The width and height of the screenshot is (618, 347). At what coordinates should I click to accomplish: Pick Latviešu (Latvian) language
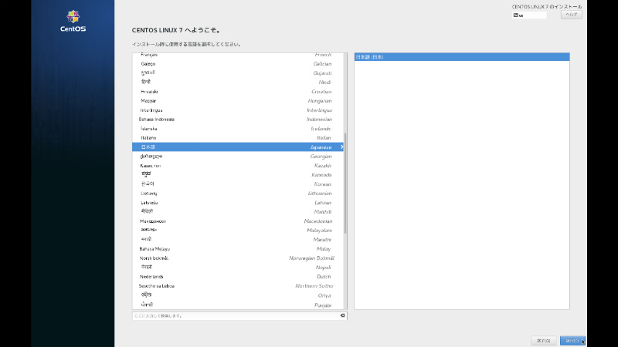coord(236,202)
